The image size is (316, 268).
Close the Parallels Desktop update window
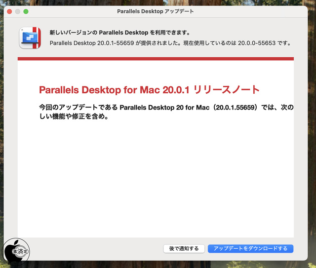click(x=8, y=11)
